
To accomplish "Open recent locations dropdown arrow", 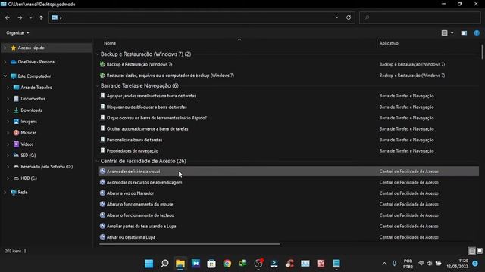I will click(x=30, y=18).
